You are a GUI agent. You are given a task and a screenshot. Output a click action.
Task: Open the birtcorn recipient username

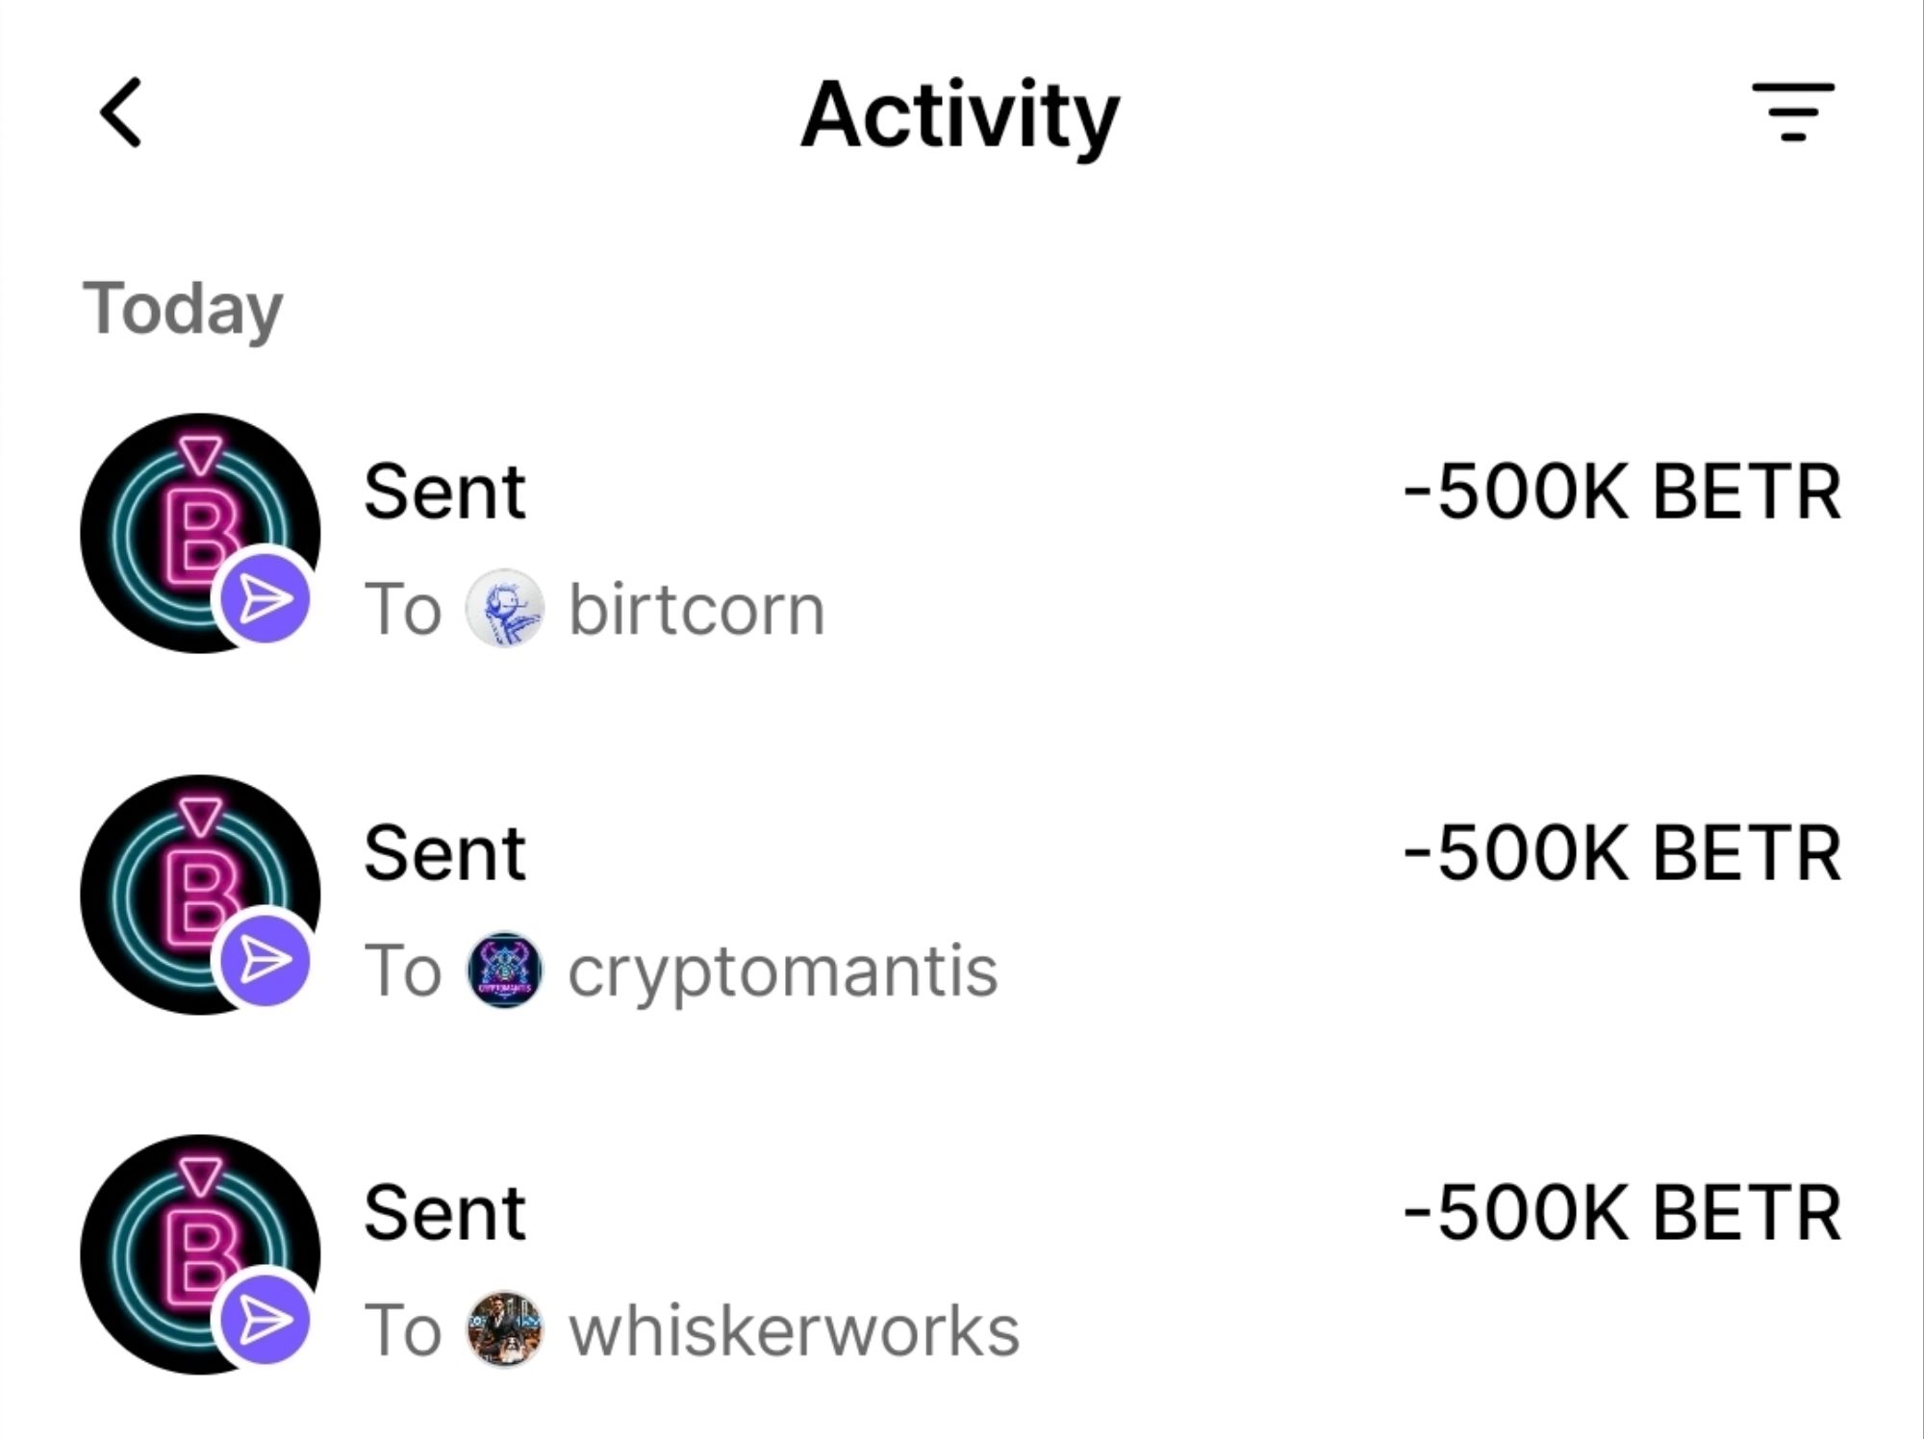(696, 610)
